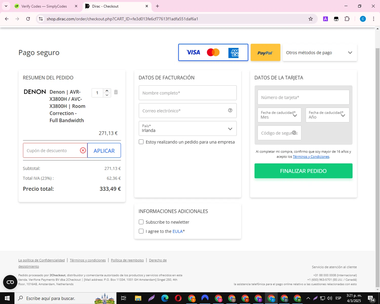Check Subscribe to newsletter box

pyautogui.click(x=141, y=222)
